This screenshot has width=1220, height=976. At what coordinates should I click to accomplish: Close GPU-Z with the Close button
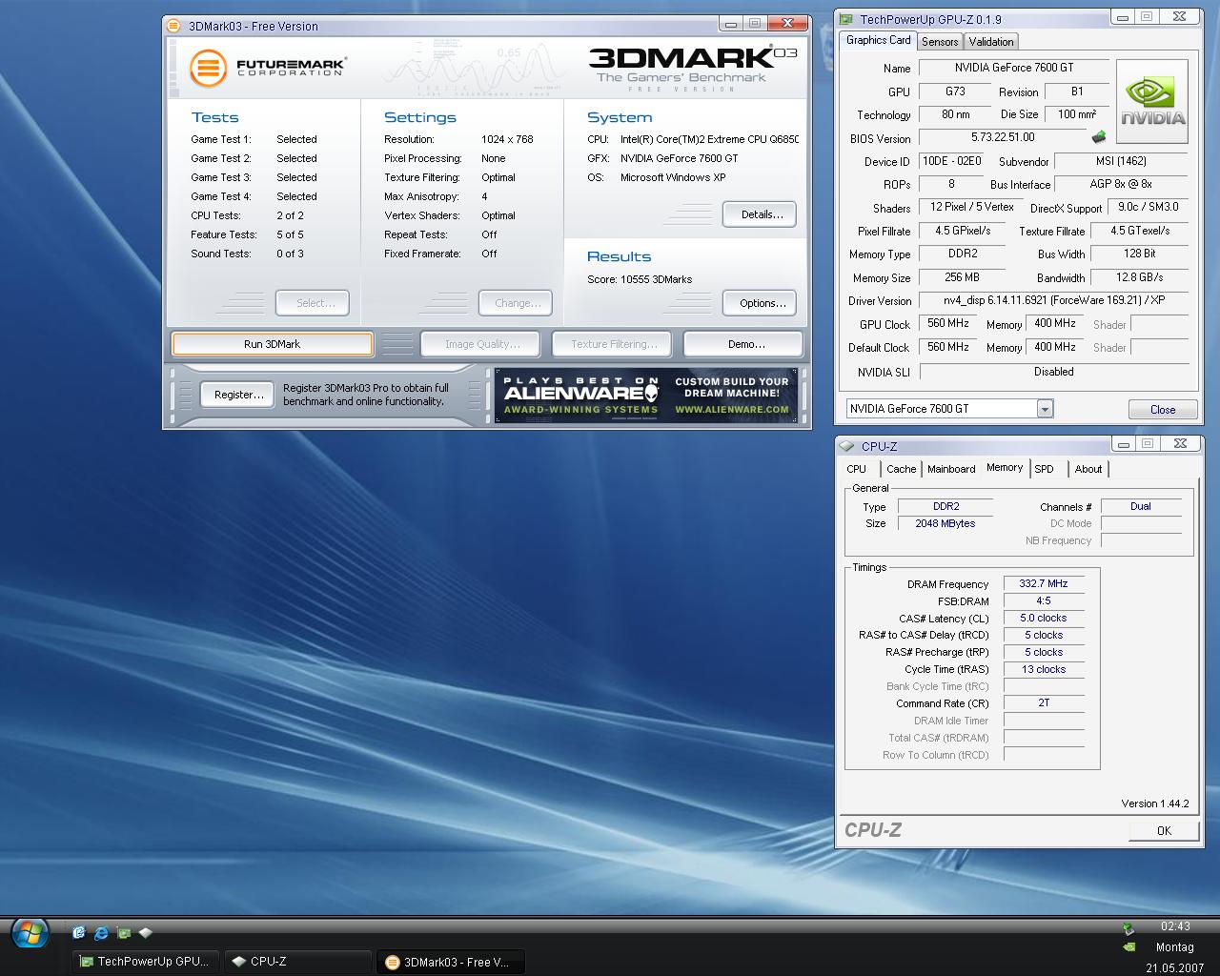click(x=1163, y=410)
